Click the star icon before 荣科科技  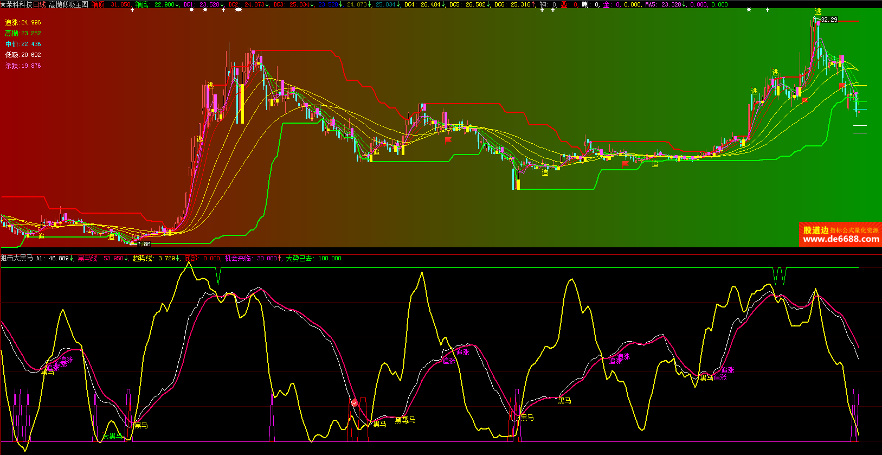coord(3,4)
